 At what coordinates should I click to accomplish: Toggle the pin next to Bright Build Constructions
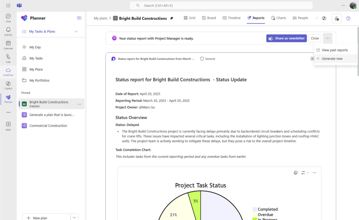pos(172,18)
